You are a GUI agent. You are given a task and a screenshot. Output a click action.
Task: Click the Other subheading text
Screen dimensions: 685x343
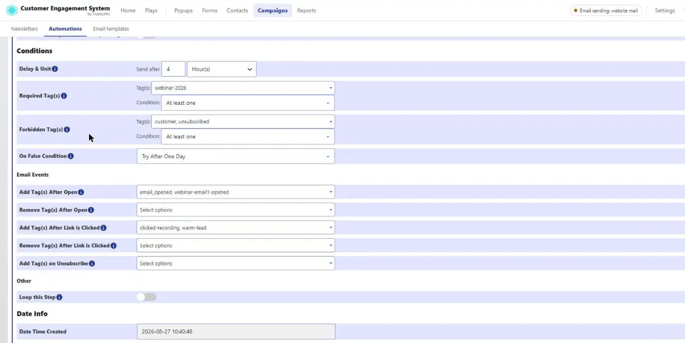[24, 281]
